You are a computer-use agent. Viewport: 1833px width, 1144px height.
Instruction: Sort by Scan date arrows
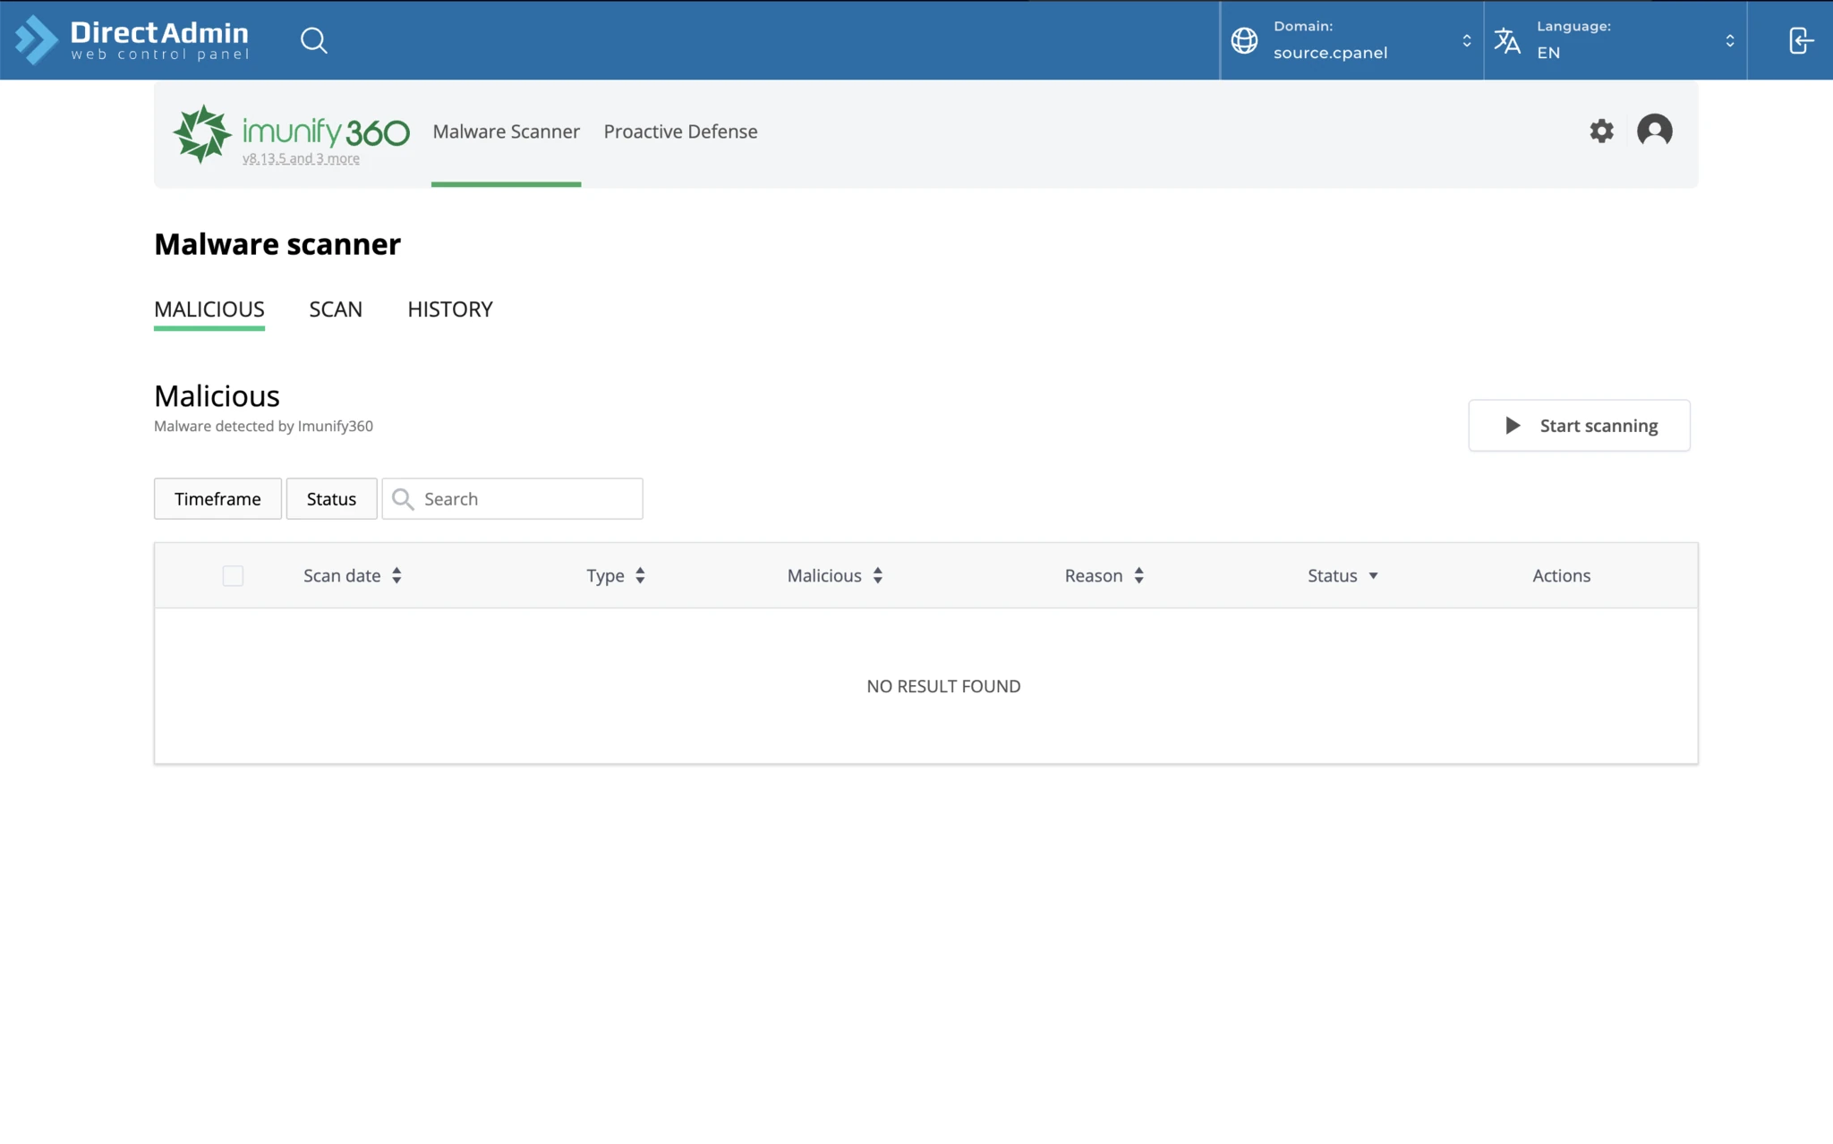(x=396, y=576)
